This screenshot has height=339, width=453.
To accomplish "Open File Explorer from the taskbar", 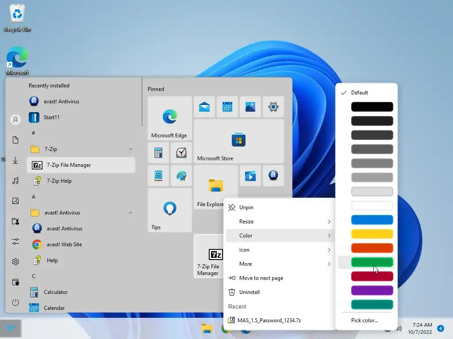I will [207, 328].
